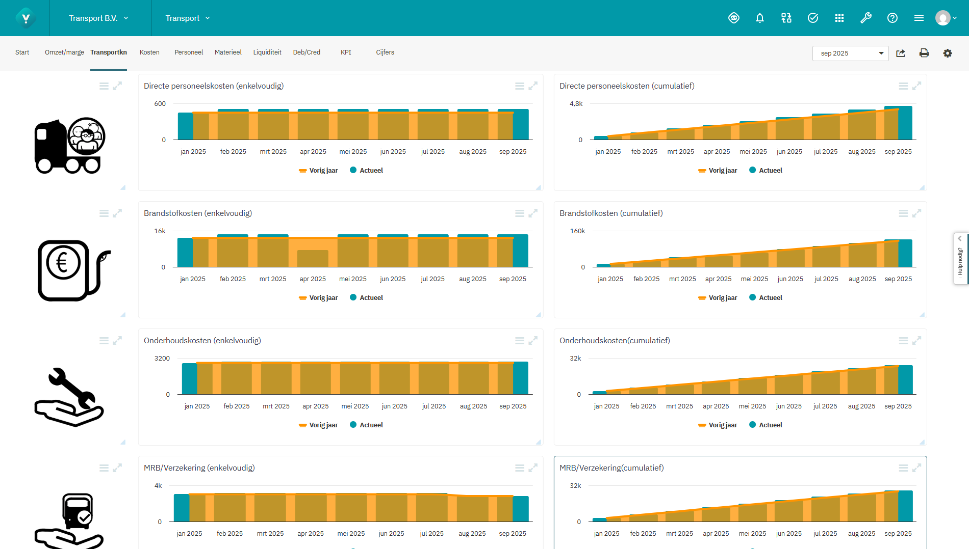This screenshot has height=549, width=969.
Task: Maximize the Brandstofkosten (enkelvoudig) chart
Action: tap(533, 213)
